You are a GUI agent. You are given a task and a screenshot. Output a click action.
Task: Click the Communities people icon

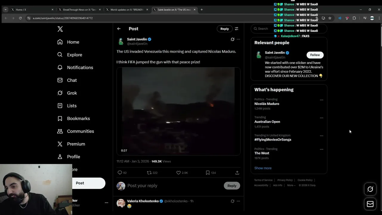click(x=60, y=131)
